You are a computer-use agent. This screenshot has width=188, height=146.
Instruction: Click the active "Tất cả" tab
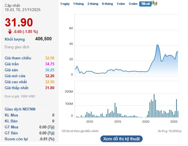click(145, 4)
